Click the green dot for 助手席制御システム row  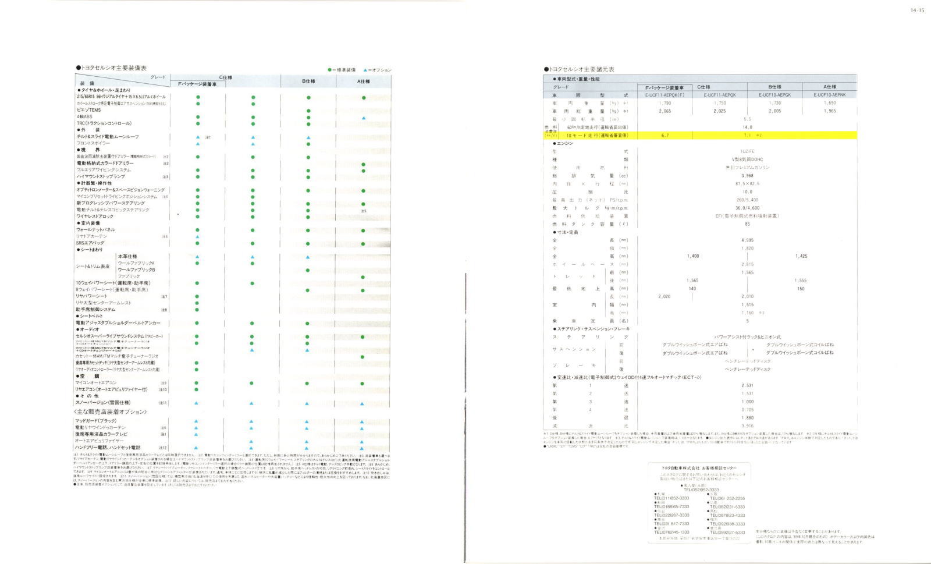[x=197, y=310]
